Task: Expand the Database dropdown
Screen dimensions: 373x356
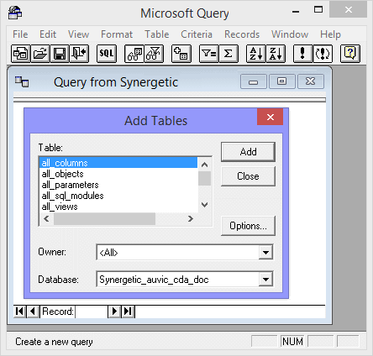Action: pos(265,280)
